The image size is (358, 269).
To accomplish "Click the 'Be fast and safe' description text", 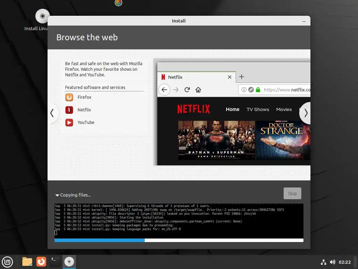I will (103, 69).
